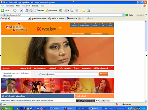Screen dimensions: 148x110
Task: Open the Súgó menu
Action: [x=43, y=6]
